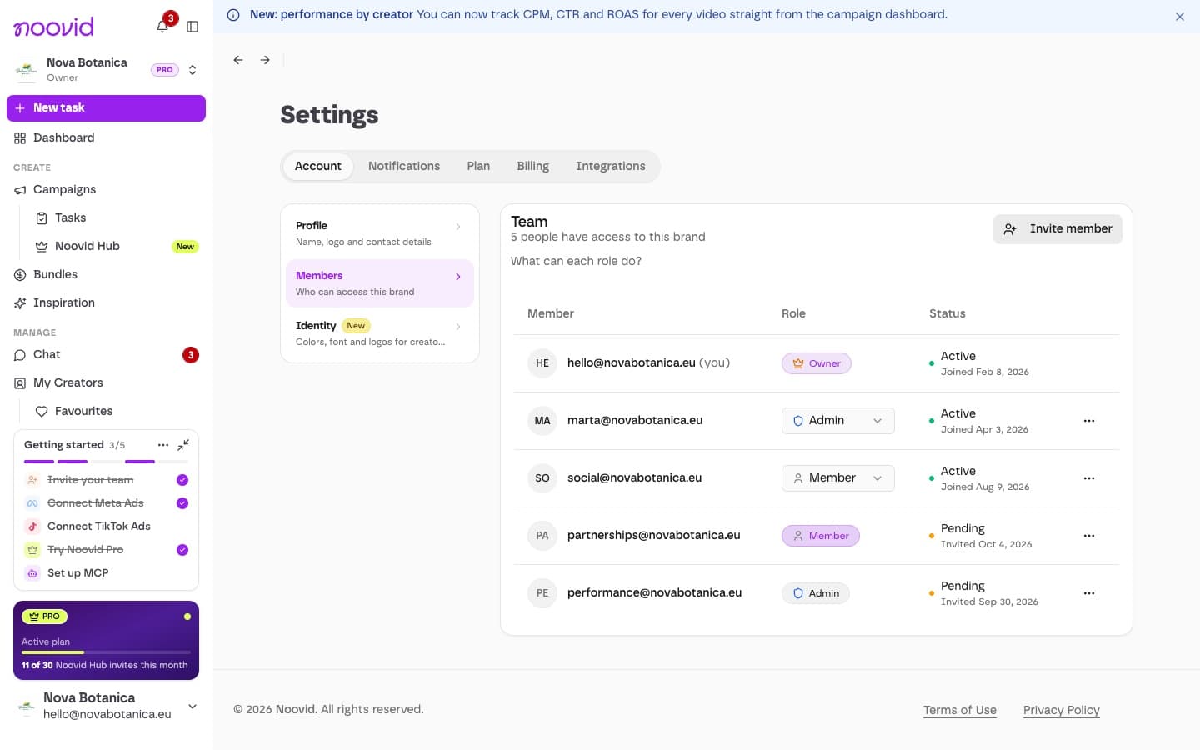
Task: Open more options for performance@novabotanica.eu
Action: (x=1089, y=593)
